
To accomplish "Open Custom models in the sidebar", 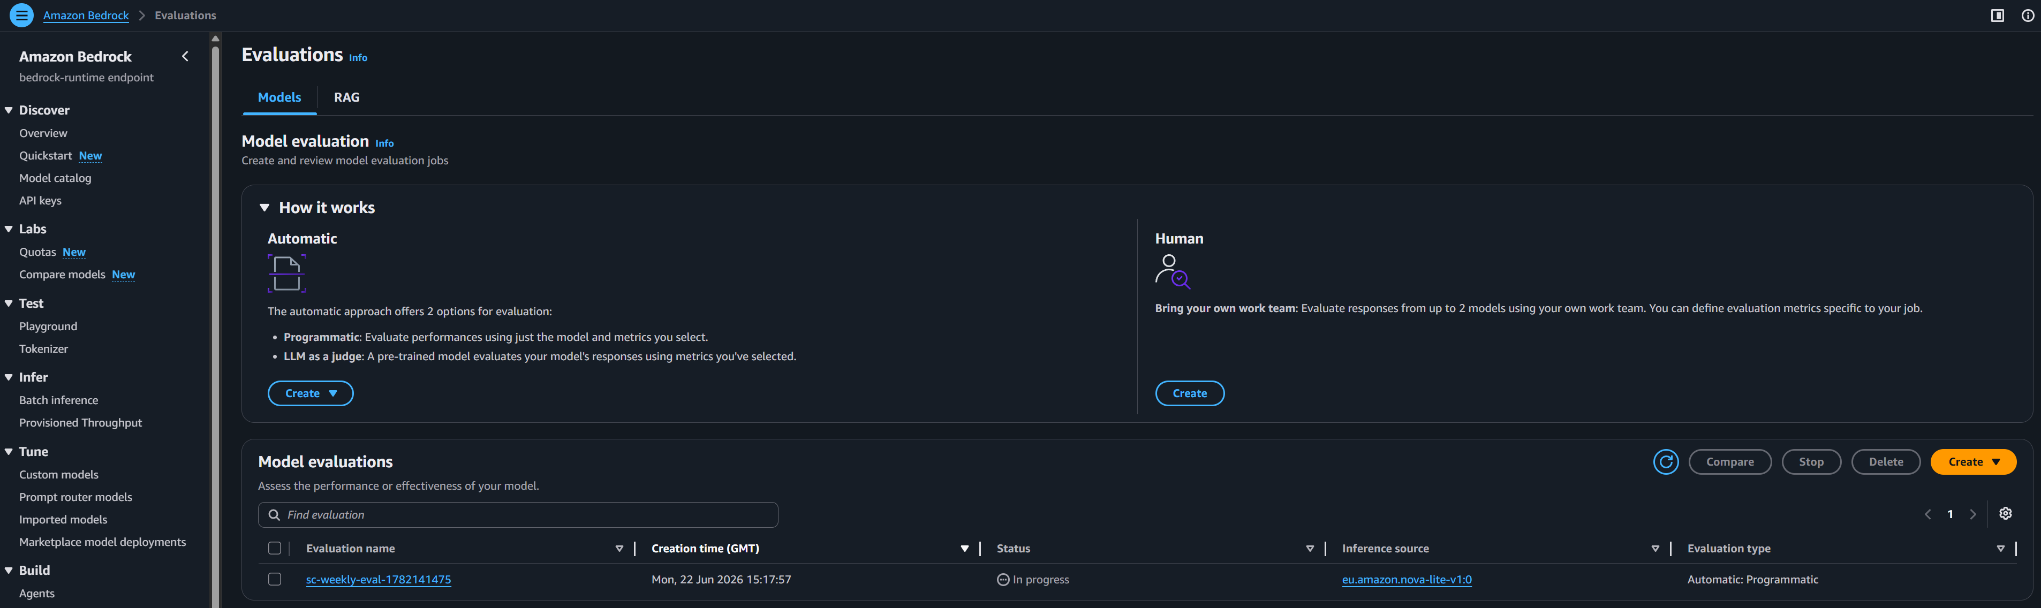I will [x=59, y=474].
